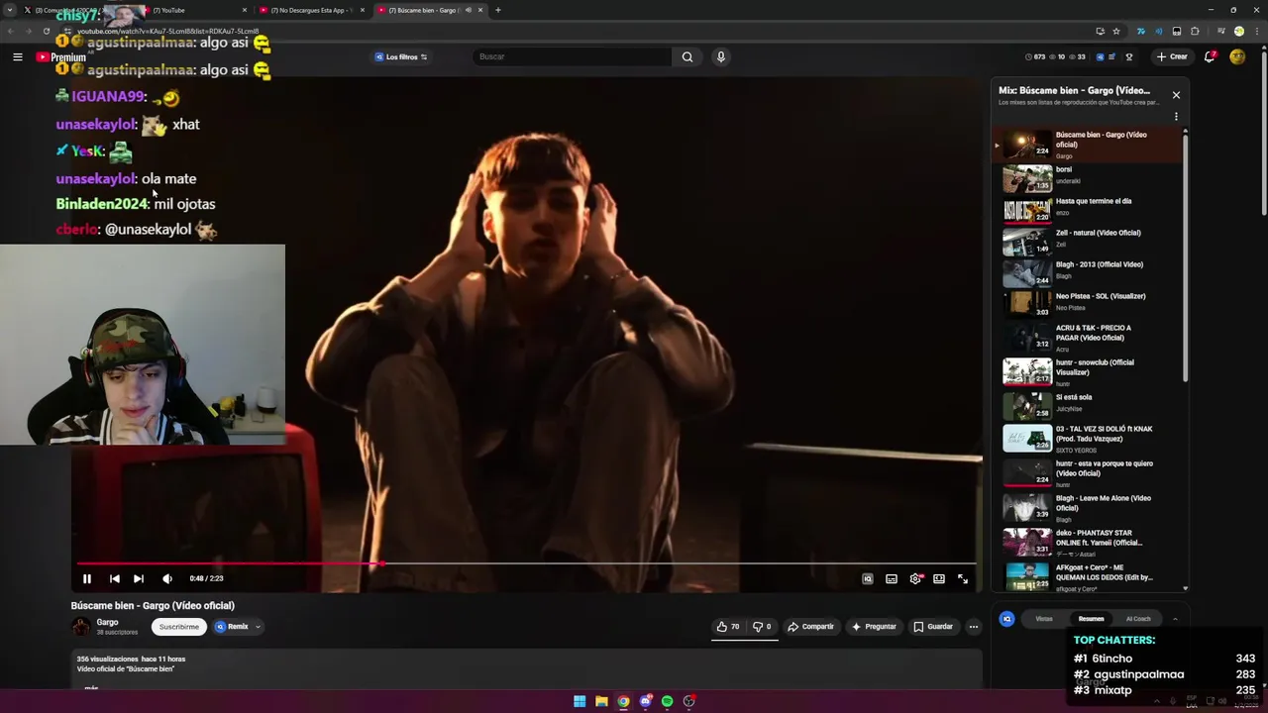Enter fullscreen with the expand icon
Viewport: 1268px width, 713px height.
pos(963,579)
